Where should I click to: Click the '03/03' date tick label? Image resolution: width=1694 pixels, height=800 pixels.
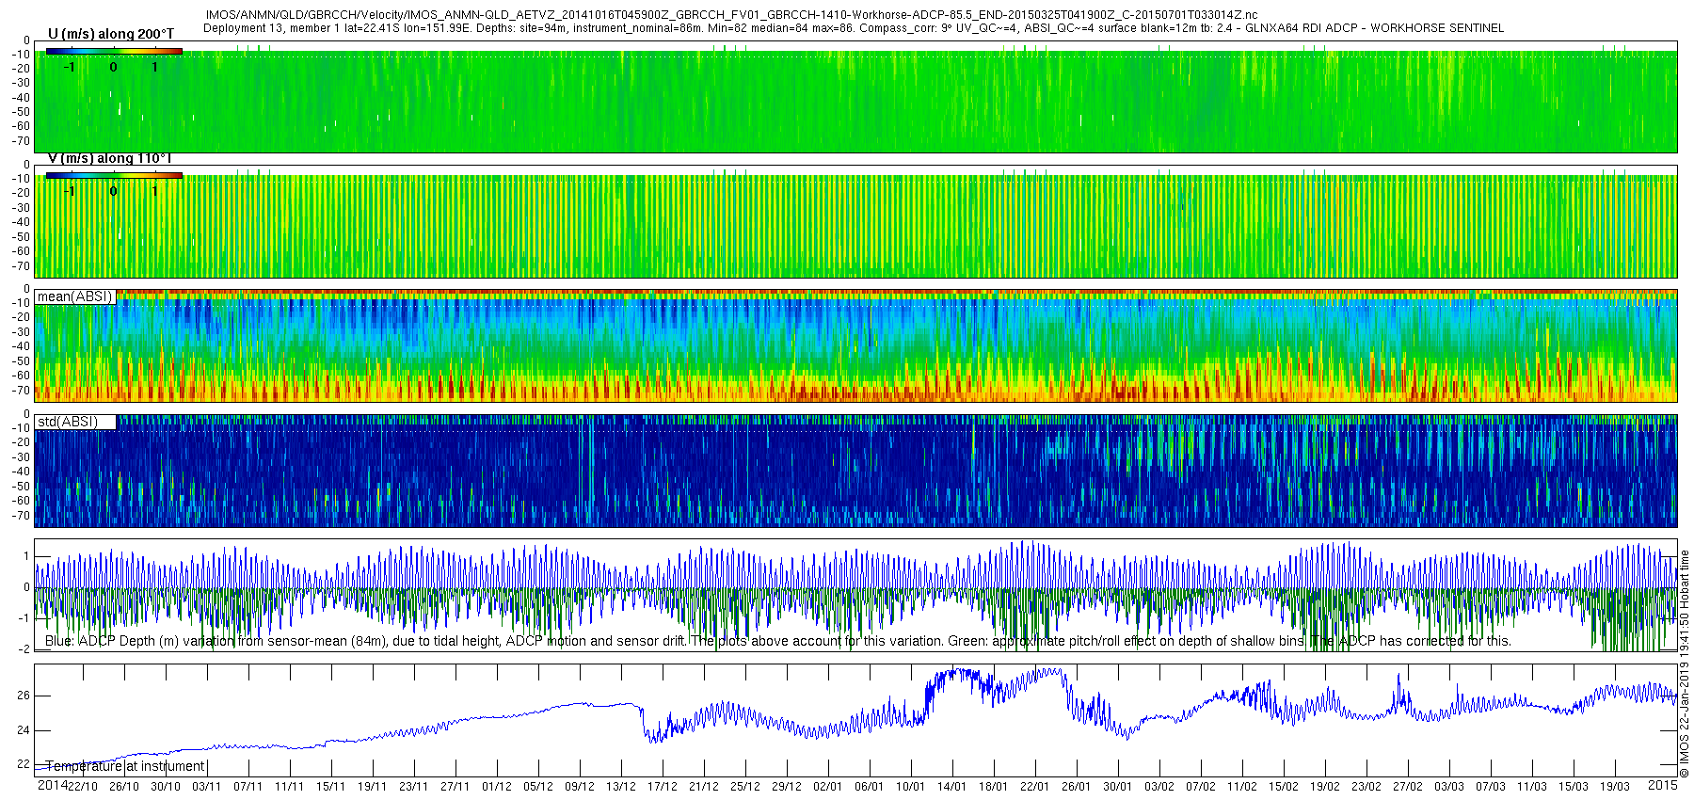coord(1449,787)
